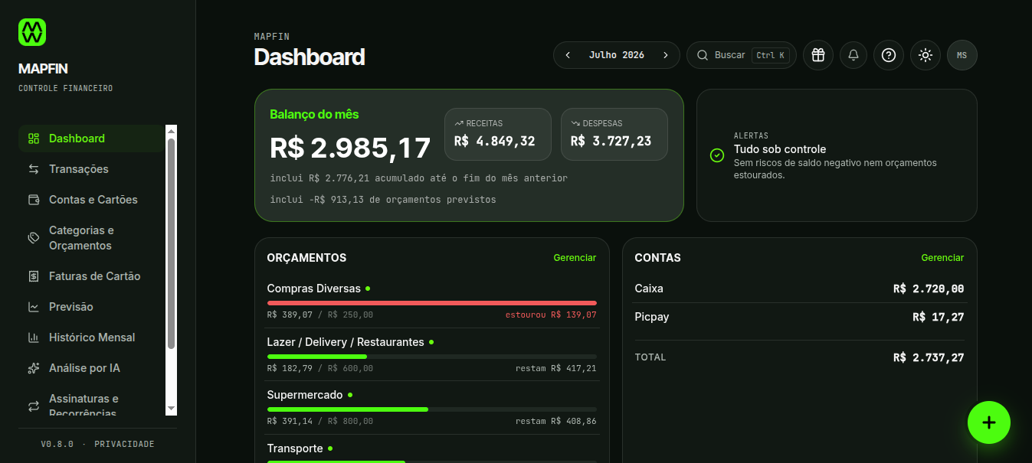The width and height of the screenshot is (1032, 463).
Task: Click the sidebar scrollbar down arrow
Action: (172, 409)
